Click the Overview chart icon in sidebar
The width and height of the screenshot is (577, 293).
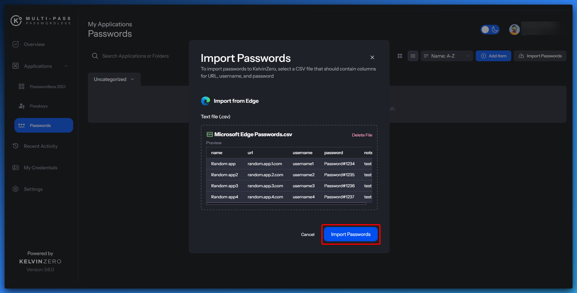(16, 44)
